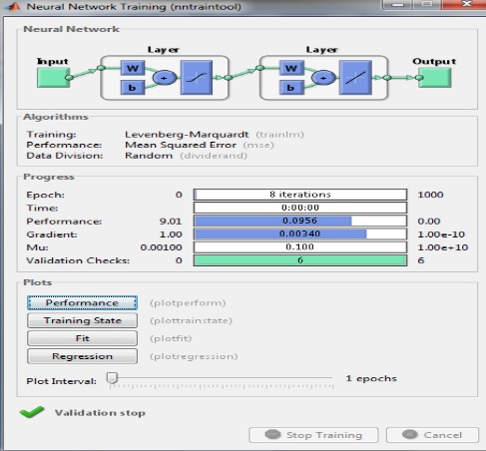
Task: Open the Regression plot
Action: (x=82, y=356)
